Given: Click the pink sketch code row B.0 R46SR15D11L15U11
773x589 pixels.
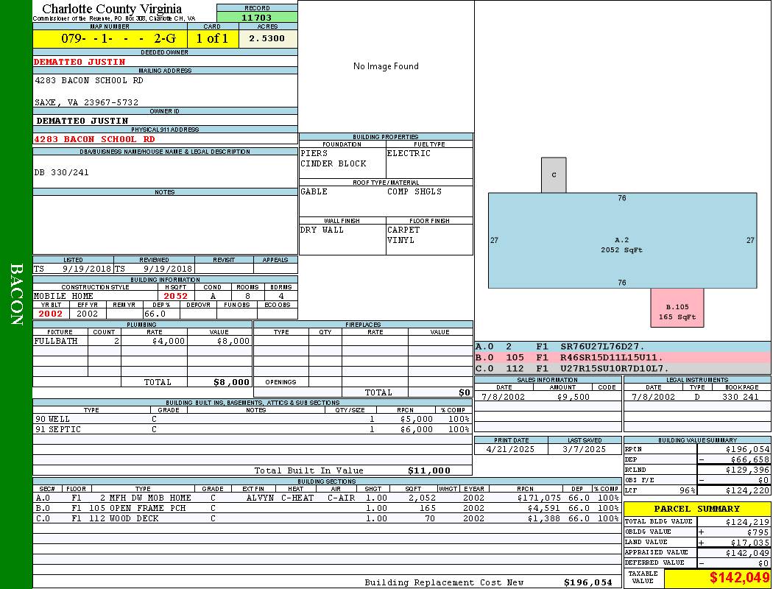Looking at the screenshot, I should 623,357.
